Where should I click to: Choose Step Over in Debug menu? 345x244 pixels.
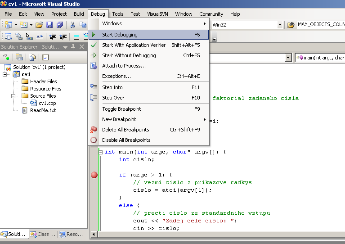pyautogui.click(x=149, y=98)
